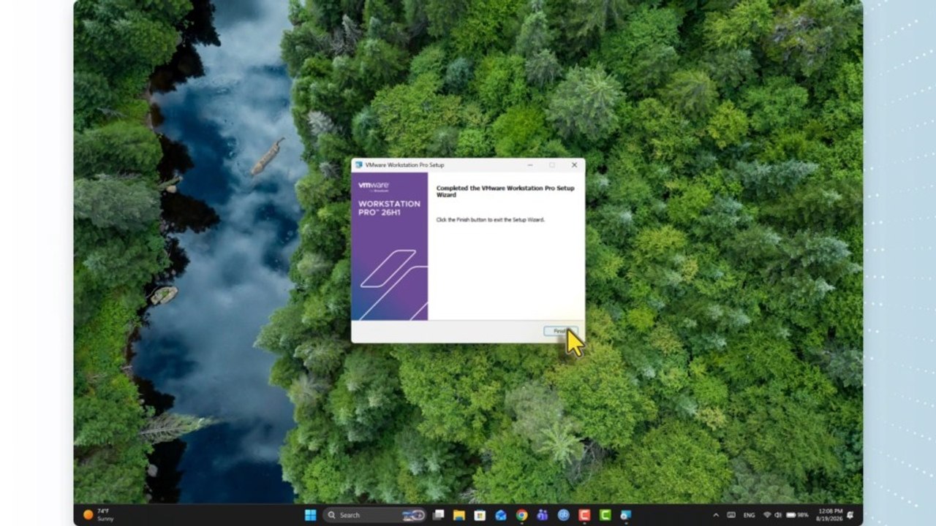This screenshot has height=526, width=936.
Task: Open the weather widget showing 74°F Sunny
Action: [x=97, y=515]
